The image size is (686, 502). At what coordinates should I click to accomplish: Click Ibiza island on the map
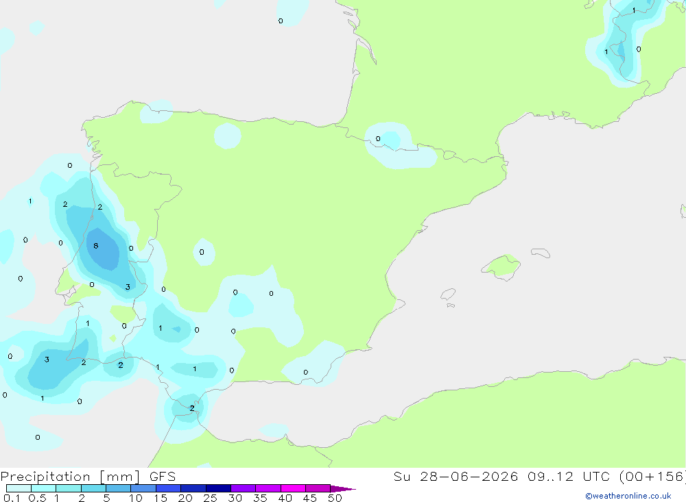(x=448, y=294)
